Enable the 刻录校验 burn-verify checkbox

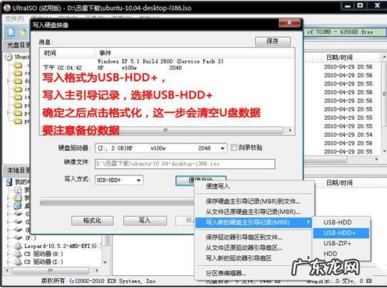tap(234, 148)
